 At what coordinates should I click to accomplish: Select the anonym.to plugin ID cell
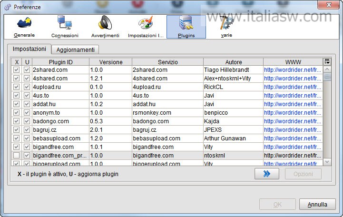coord(60,112)
